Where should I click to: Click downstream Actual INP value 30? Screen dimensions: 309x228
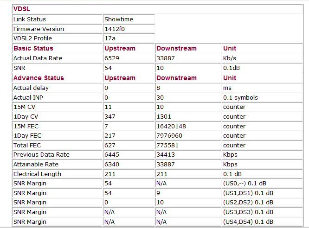tap(160, 97)
